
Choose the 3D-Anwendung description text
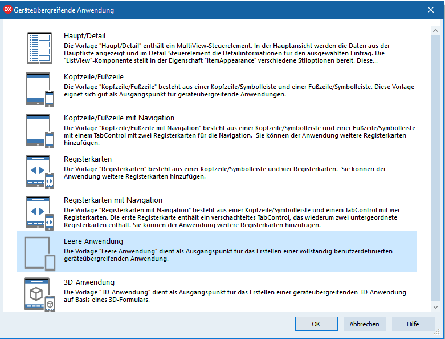[228, 296]
